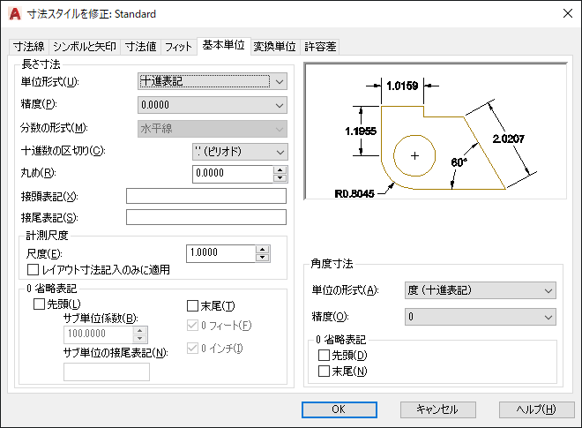Screen dimensions: 582x428
Task: Click the 接頭表記 text field
Action: (x=206, y=196)
